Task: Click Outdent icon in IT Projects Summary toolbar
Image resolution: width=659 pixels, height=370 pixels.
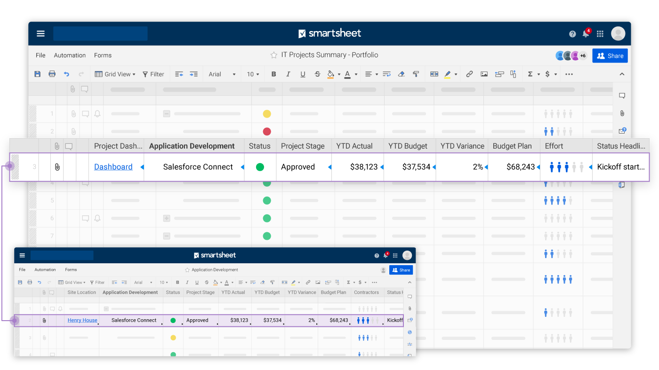Action: [179, 74]
